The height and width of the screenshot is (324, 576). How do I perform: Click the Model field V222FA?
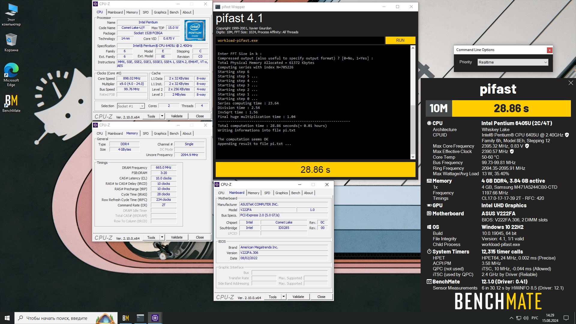(268, 210)
